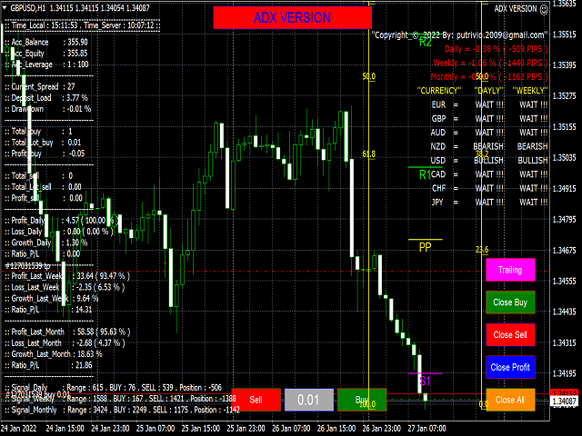Image resolution: width=582 pixels, height=436 pixels.
Task: Click the 0.01 lot size field
Action: 309,400
